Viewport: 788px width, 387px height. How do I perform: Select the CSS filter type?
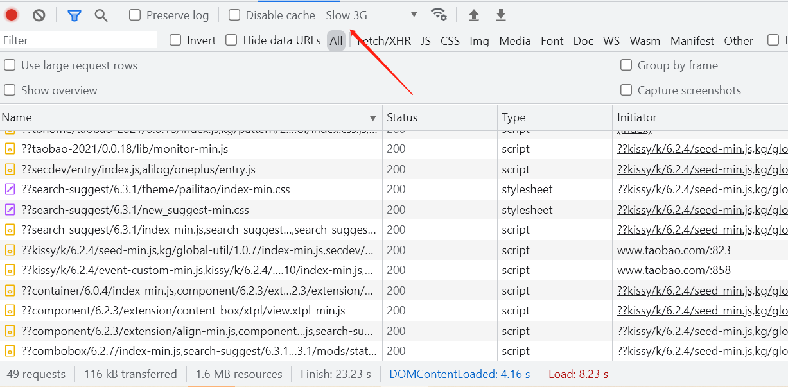click(450, 41)
